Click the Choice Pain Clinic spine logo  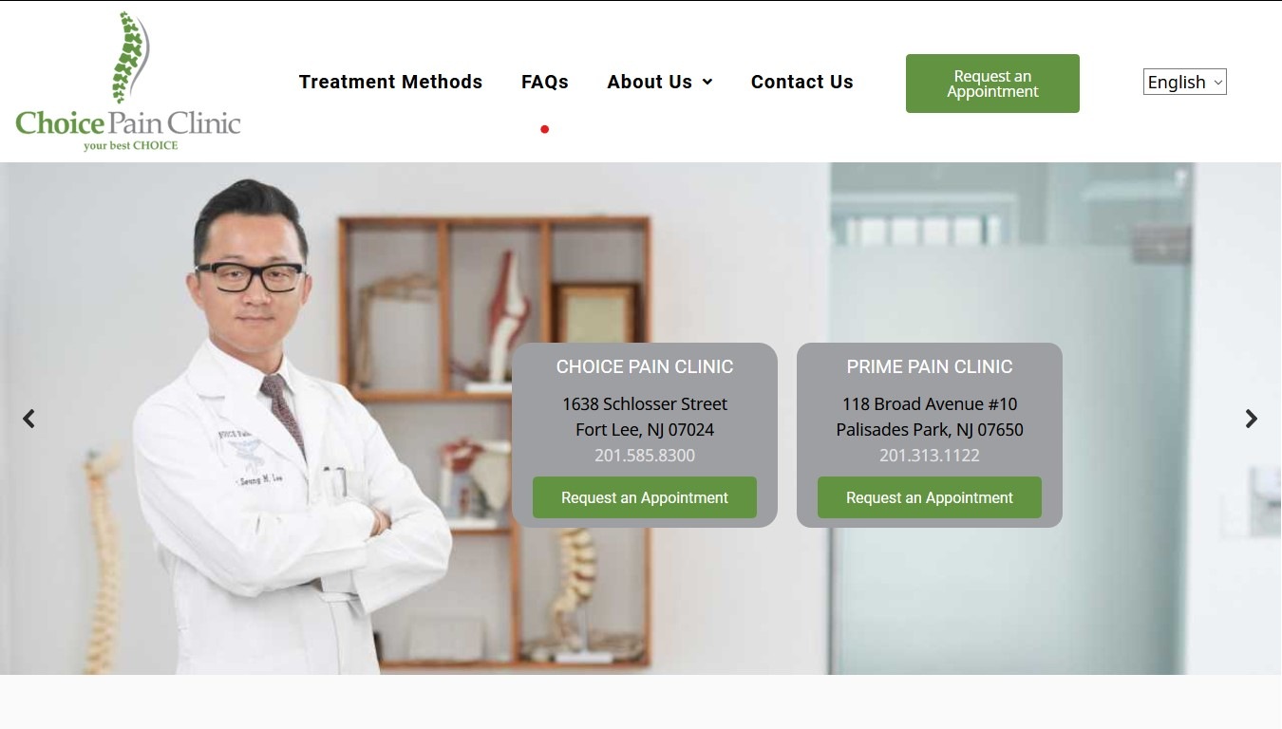[x=128, y=82]
